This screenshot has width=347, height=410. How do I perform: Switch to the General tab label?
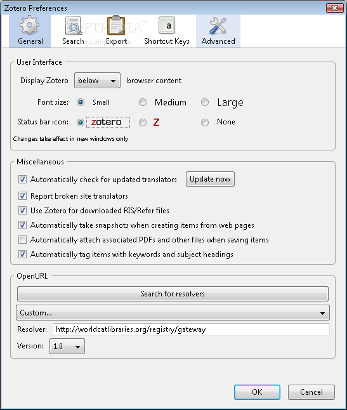pos(30,41)
